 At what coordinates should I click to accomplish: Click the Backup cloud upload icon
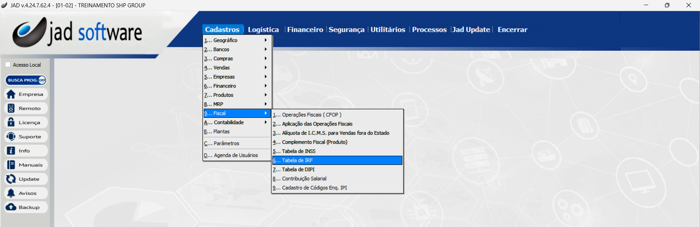pyautogui.click(x=11, y=207)
